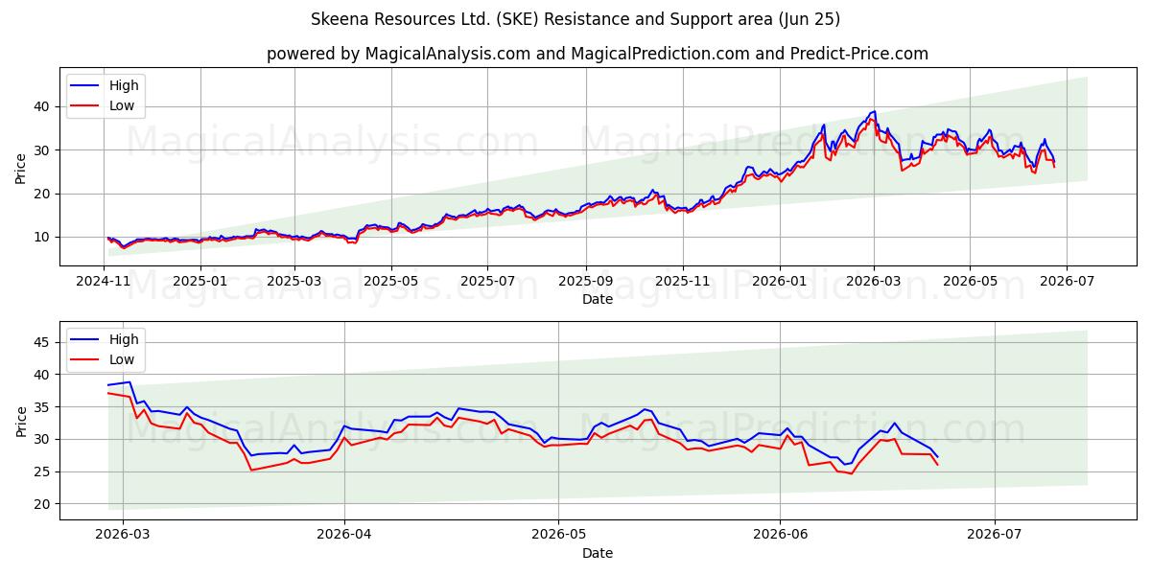This screenshot has height=575, width=1151.
Task: Click the '2025-05' tick on upper x-axis
Action: (x=390, y=281)
